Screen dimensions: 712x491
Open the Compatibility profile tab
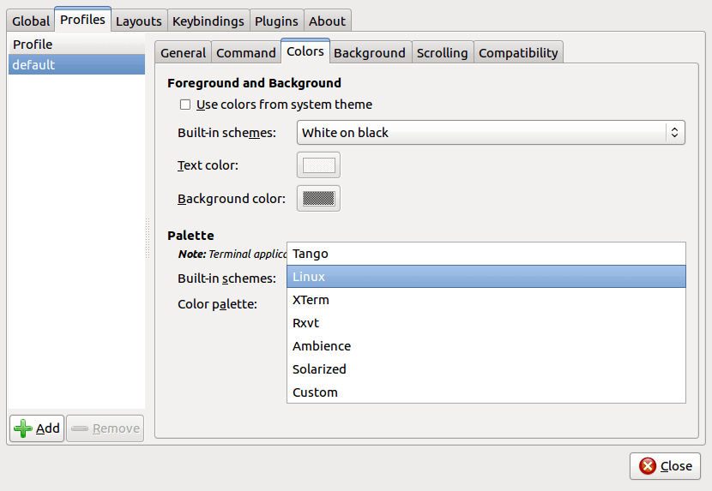pos(518,52)
